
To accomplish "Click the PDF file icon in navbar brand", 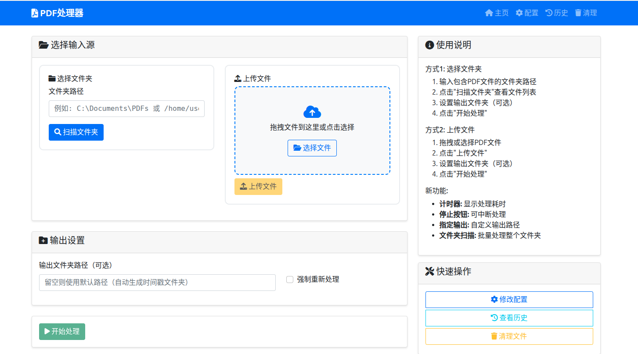I will click(x=35, y=13).
